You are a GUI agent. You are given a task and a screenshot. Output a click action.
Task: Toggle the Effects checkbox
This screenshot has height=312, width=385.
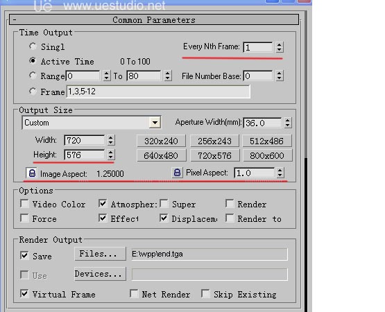[x=103, y=218]
